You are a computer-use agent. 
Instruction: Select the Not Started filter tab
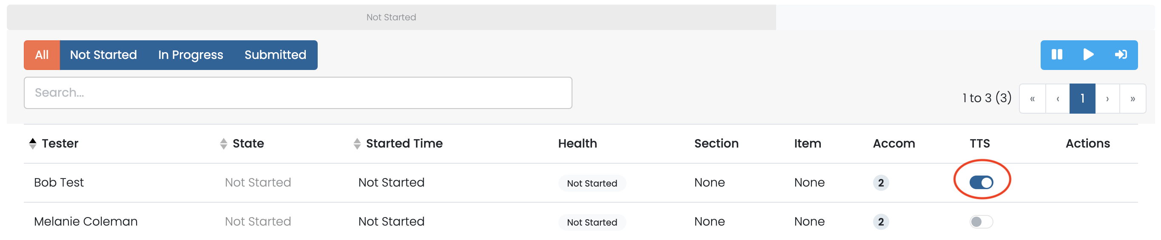pyautogui.click(x=103, y=55)
